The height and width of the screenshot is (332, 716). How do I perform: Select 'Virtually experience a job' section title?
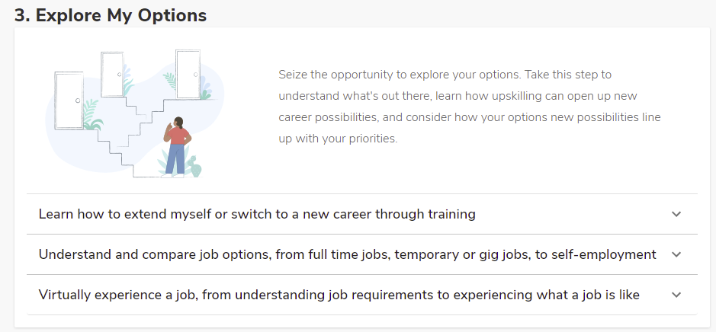pyautogui.click(x=339, y=295)
